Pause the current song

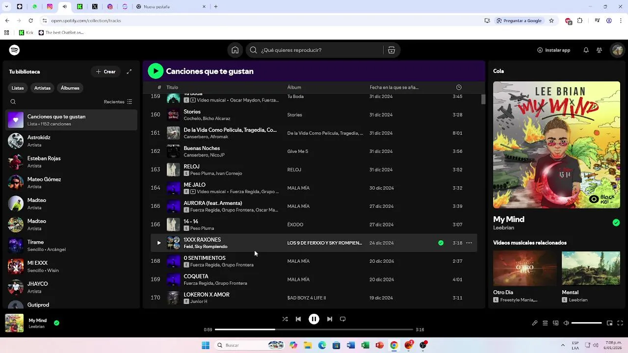314,319
